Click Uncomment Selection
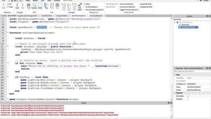Screen dimensions: 211x119 (x=127, y=7)
